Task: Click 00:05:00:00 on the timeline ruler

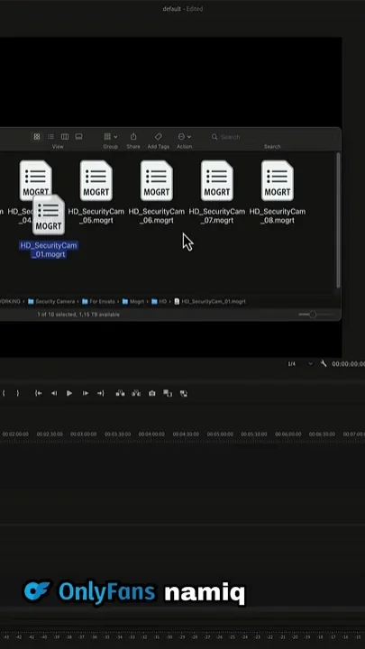Action: pos(220,434)
